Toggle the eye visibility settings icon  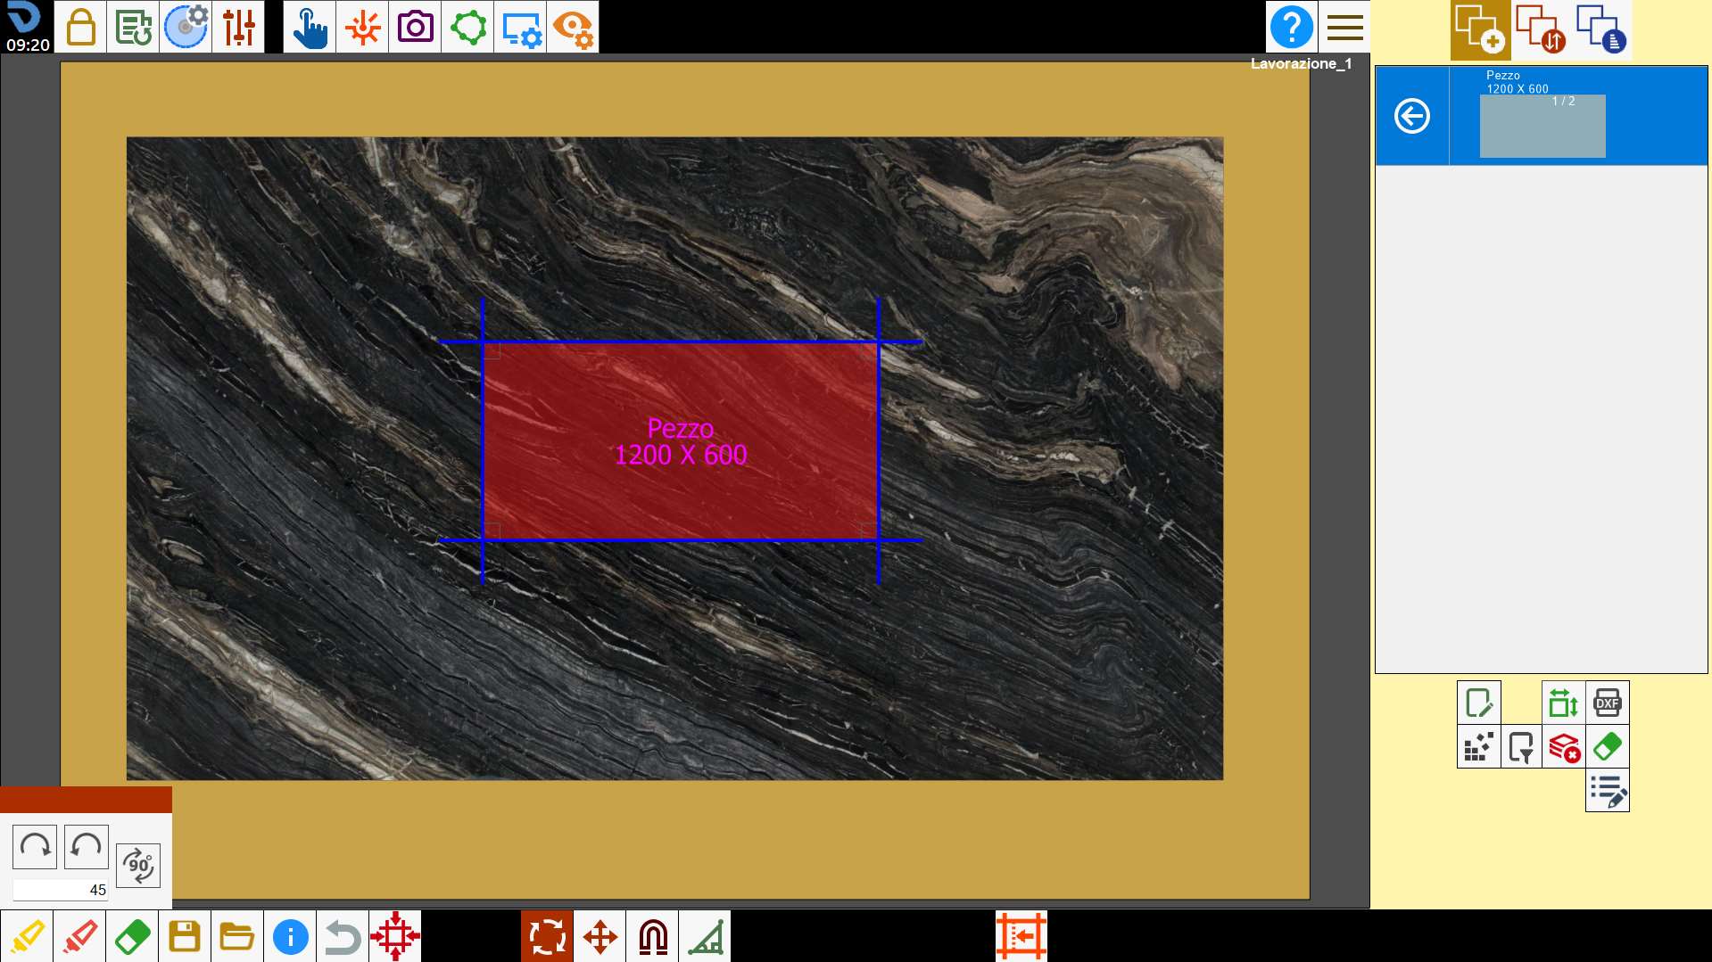pyautogui.click(x=573, y=27)
